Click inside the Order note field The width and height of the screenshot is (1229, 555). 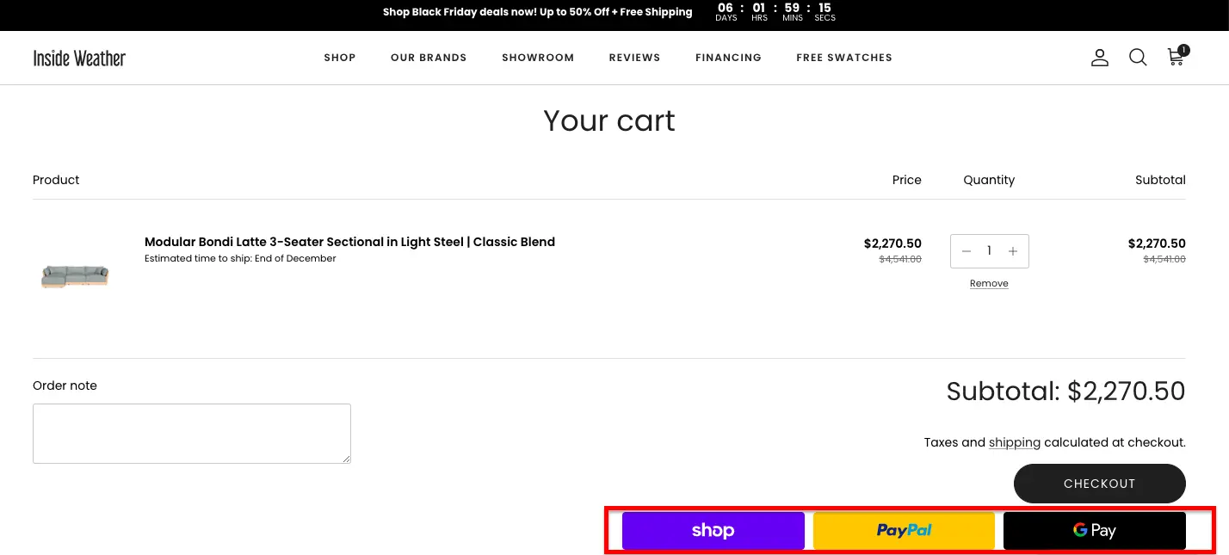pyautogui.click(x=191, y=433)
